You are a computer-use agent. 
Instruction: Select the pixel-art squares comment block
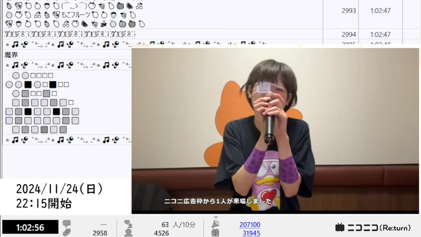(67, 102)
